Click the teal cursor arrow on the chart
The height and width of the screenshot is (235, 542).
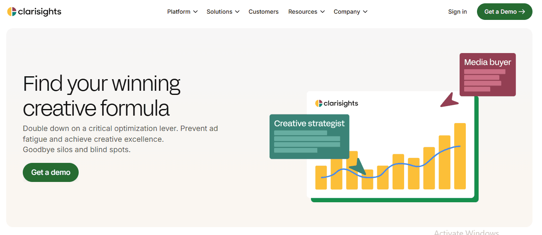358,167
